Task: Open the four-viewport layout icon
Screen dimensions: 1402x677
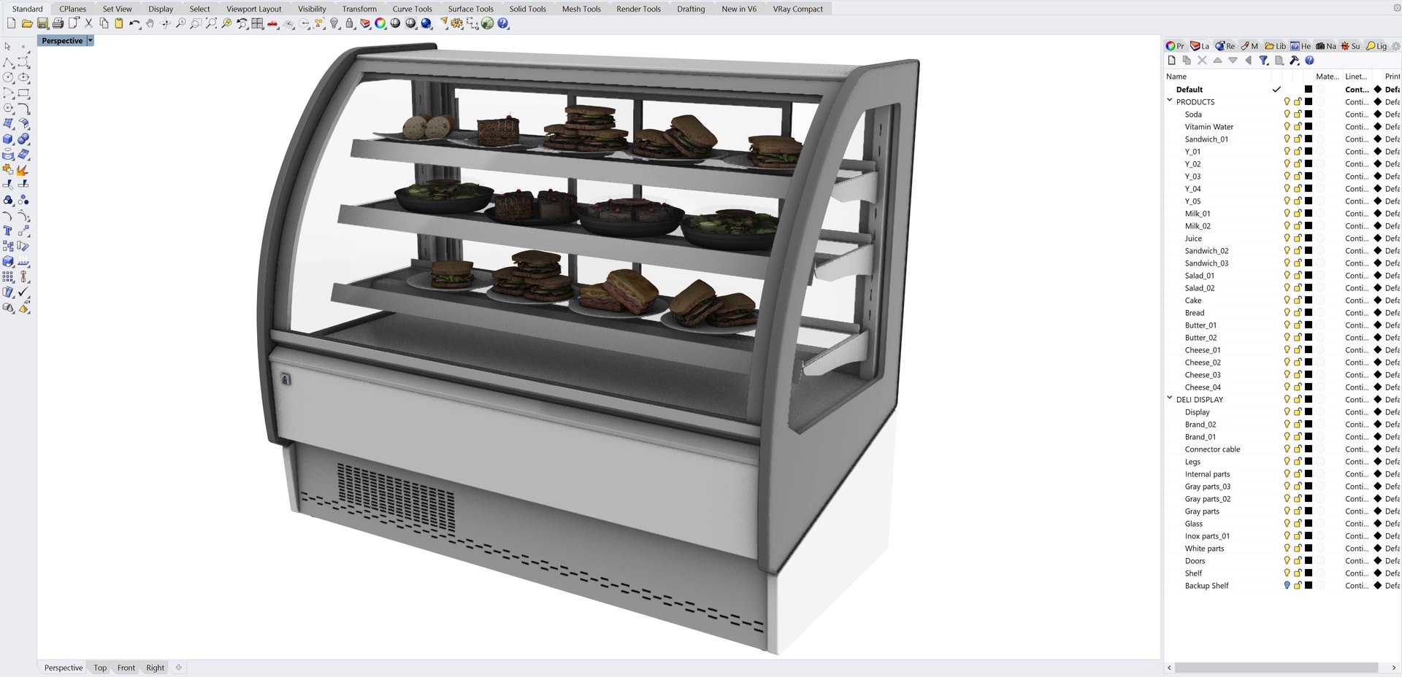Action: click(x=257, y=23)
